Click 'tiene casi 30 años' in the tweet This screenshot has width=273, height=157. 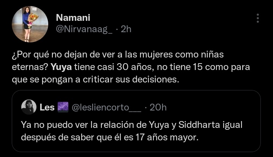113,67
